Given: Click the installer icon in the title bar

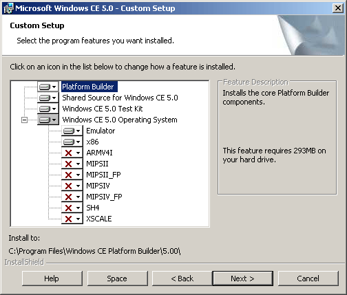Looking at the screenshot, I should pyautogui.click(x=8, y=8).
